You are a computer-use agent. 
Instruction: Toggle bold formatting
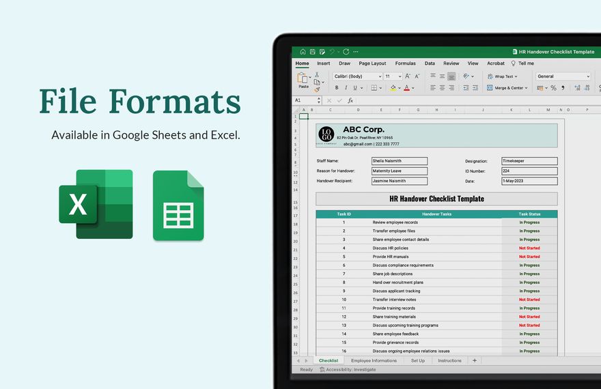click(x=337, y=88)
